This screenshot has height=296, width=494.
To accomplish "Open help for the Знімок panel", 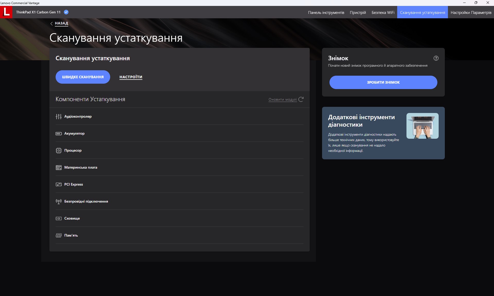I will [x=436, y=58].
